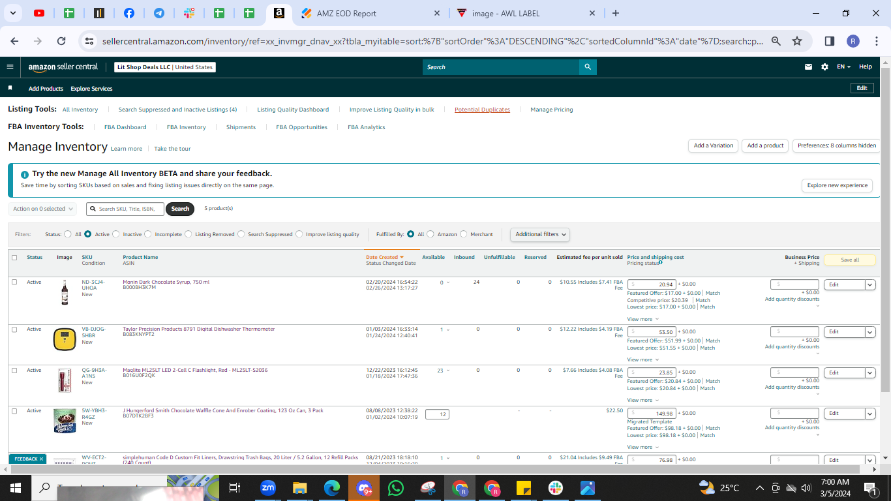Open Sticky Notes from the taskbar
The width and height of the screenshot is (891, 501).
[524, 487]
